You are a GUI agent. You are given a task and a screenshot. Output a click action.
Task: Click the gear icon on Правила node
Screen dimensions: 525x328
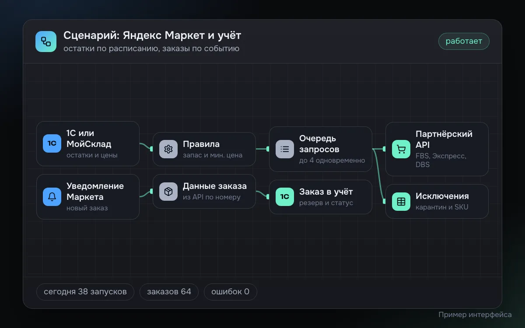tap(168, 149)
